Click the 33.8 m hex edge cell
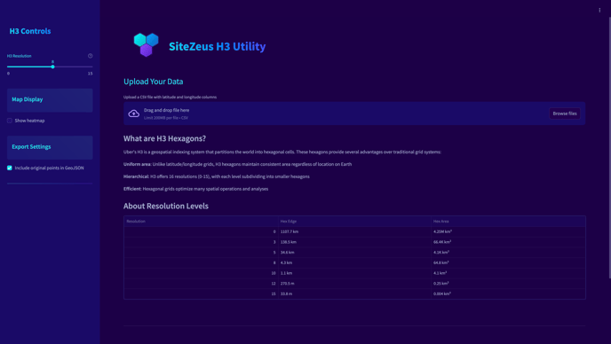The width and height of the screenshot is (611, 344). (355, 293)
